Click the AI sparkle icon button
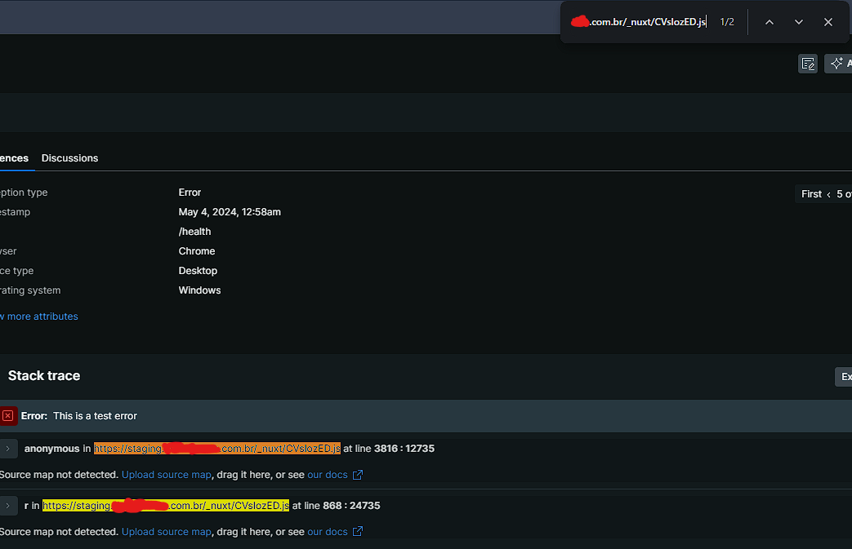 click(x=838, y=64)
